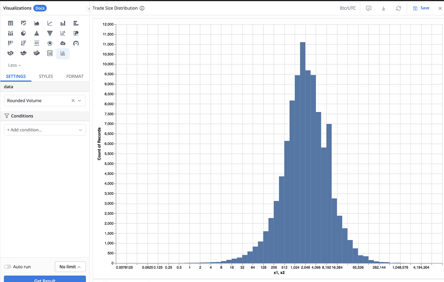Image resolution: width=444 pixels, height=282 pixels.
Task: Select the KPI visualization type
Action: click(x=37, y=43)
